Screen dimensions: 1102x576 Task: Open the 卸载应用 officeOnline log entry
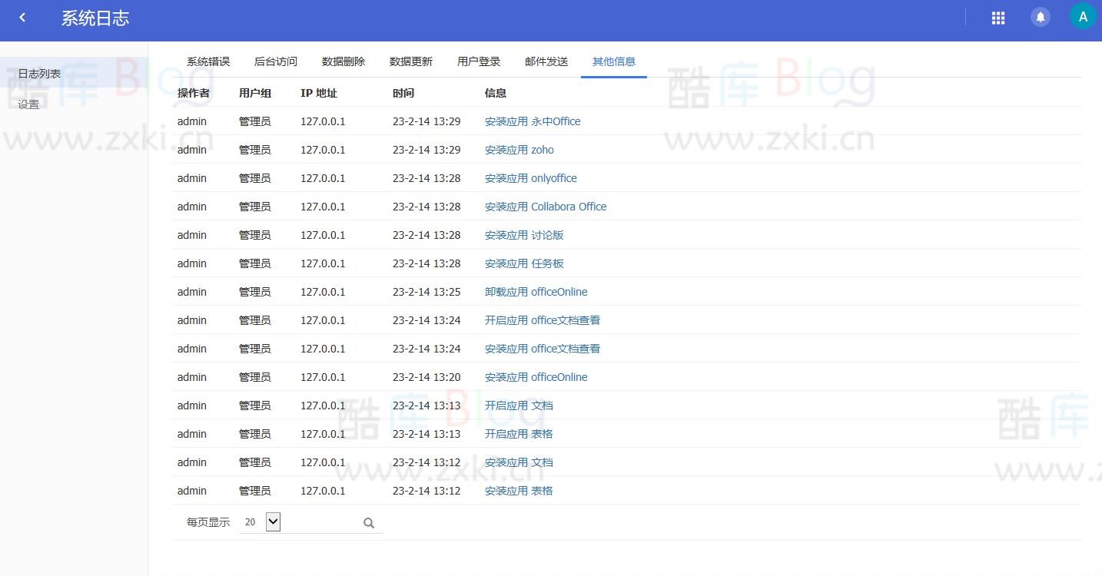coord(536,292)
